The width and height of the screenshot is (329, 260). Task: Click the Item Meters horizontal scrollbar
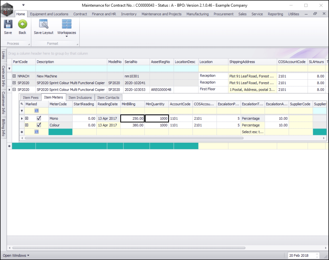(x=134, y=138)
